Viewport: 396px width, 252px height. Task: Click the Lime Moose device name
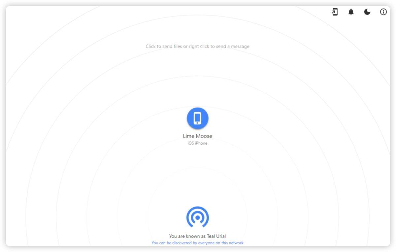197,136
